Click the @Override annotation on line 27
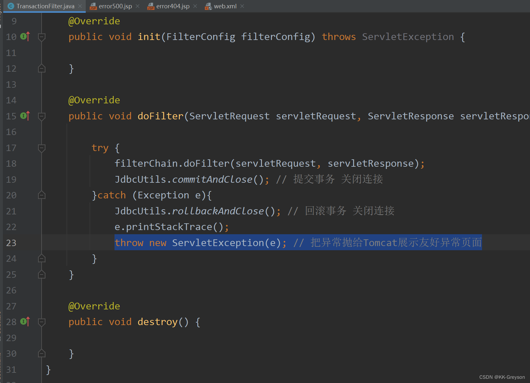 (x=94, y=306)
